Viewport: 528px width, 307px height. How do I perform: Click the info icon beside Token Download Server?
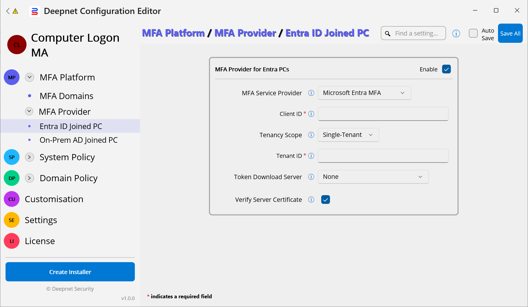click(311, 177)
